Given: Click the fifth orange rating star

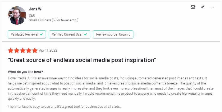Looking at the screenshot, I should pyautogui.click(x=35, y=50).
